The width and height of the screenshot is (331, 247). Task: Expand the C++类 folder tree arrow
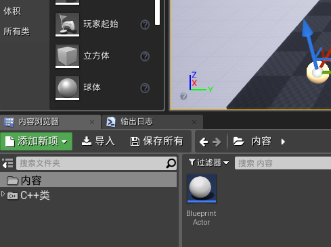point(3,194)
